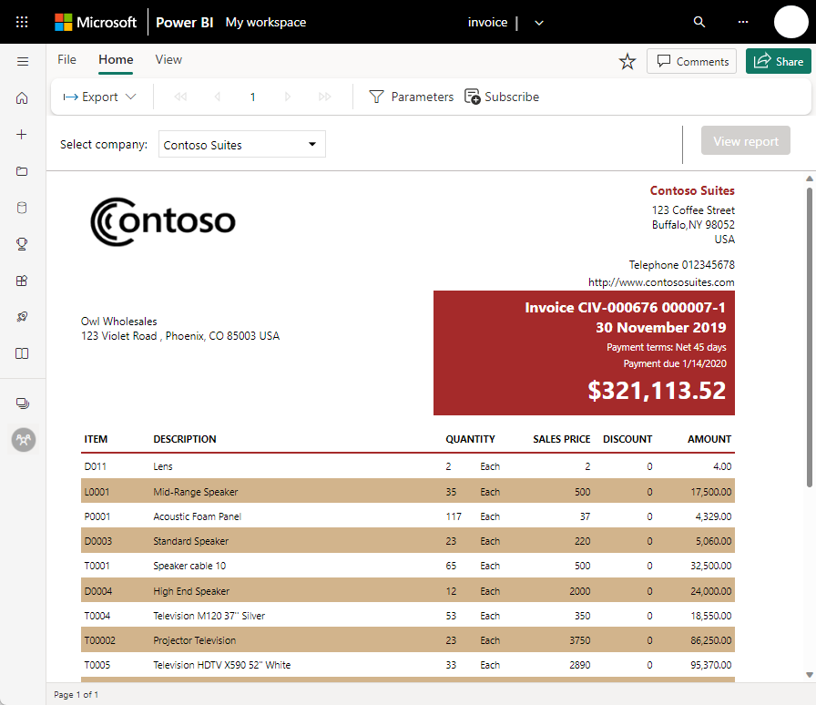
Task: Open the Comments pane
Action: (691, 61)
